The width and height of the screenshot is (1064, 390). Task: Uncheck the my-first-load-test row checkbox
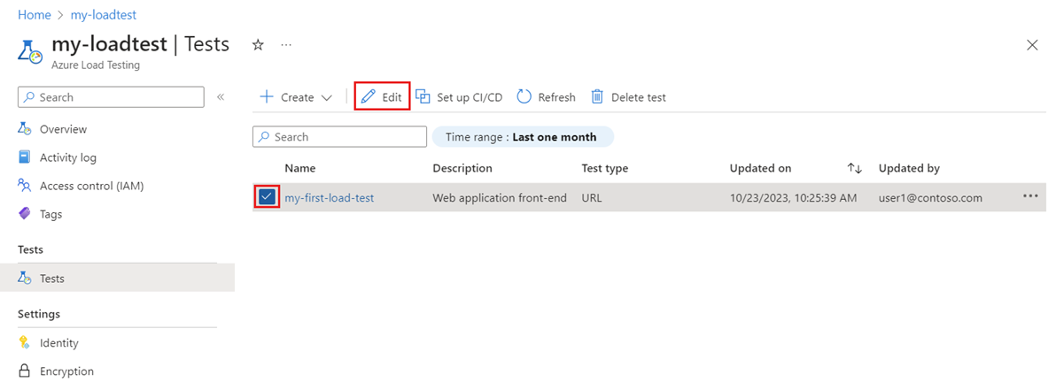268,198
